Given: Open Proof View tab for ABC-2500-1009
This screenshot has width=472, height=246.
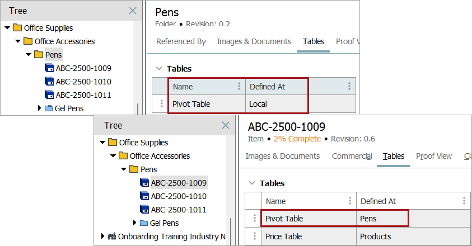Looking at the screenshot, I should (434, 156).
